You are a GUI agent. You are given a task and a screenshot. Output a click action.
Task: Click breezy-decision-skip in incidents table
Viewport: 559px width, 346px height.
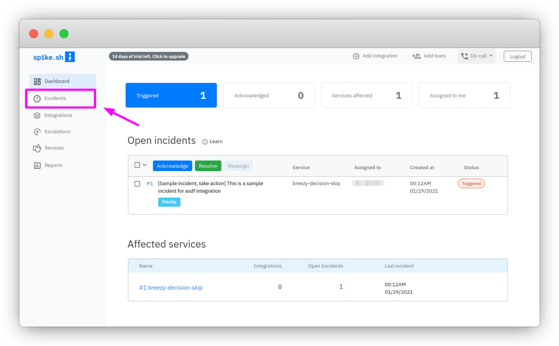pos(316,184)
